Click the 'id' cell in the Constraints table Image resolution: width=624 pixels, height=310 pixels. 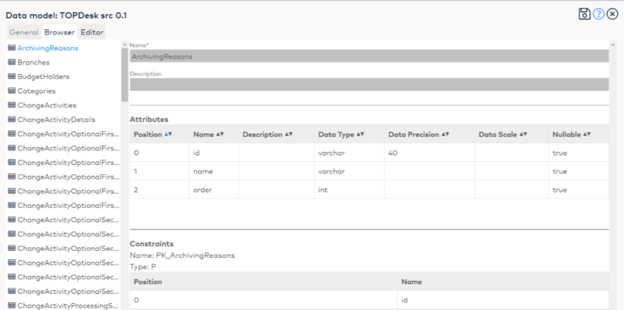(x=503, y=300)
